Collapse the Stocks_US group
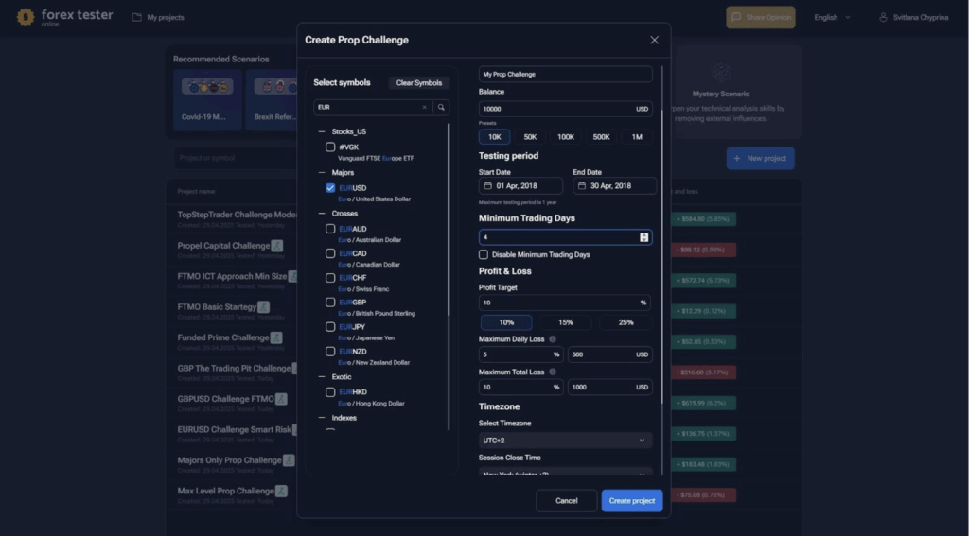This screenshot has width=969, height=536. pyautogui.click(x=322, y=131)
